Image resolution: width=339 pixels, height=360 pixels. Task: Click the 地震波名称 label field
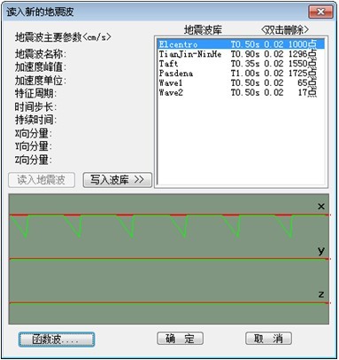point(41,54)
